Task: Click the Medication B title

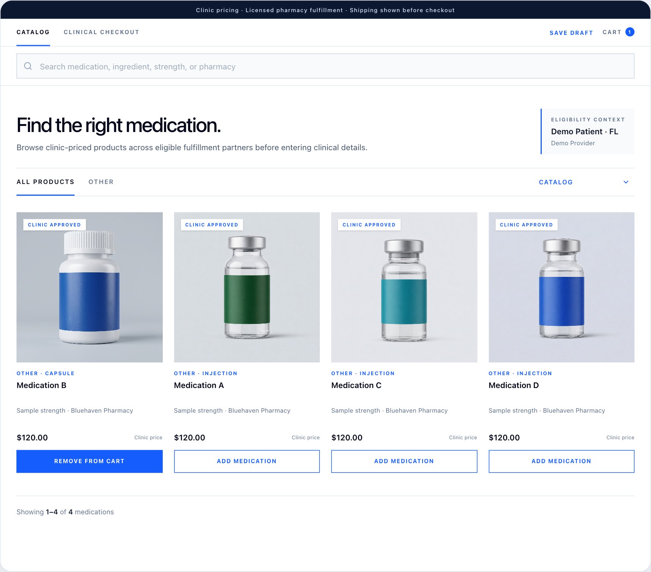Action: 41,385
